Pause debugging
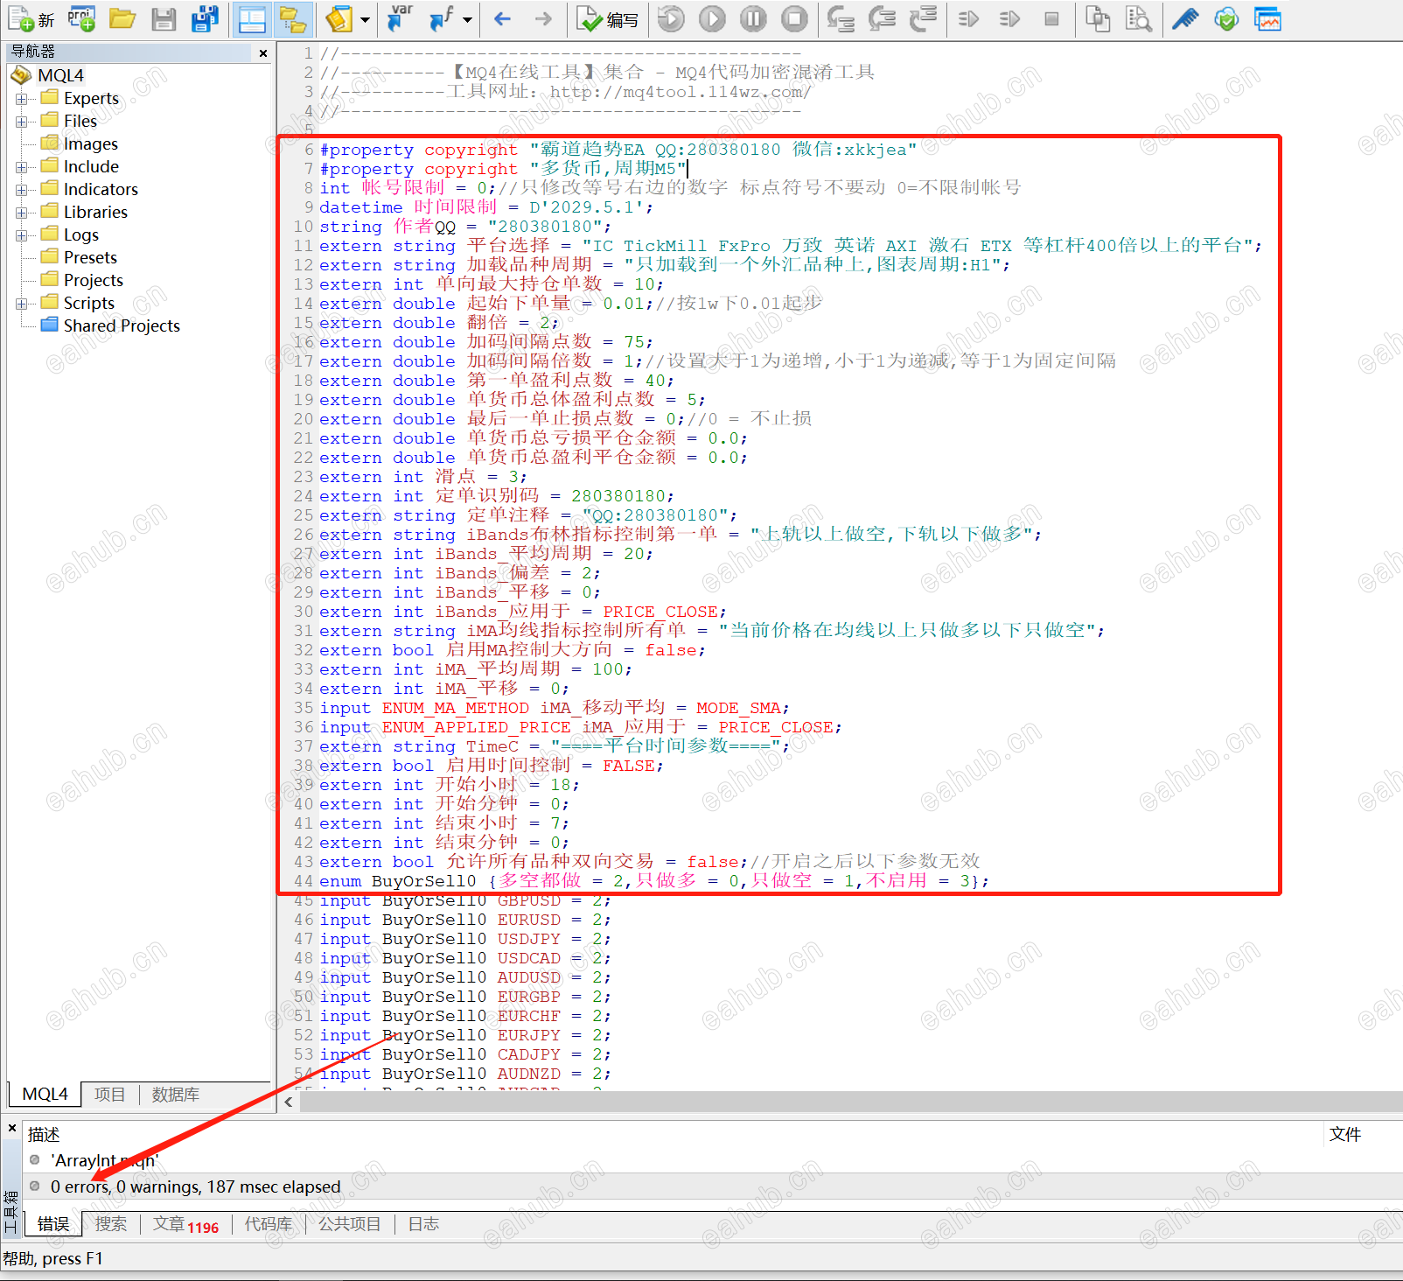1403x1281 pixels. [753, 19]
